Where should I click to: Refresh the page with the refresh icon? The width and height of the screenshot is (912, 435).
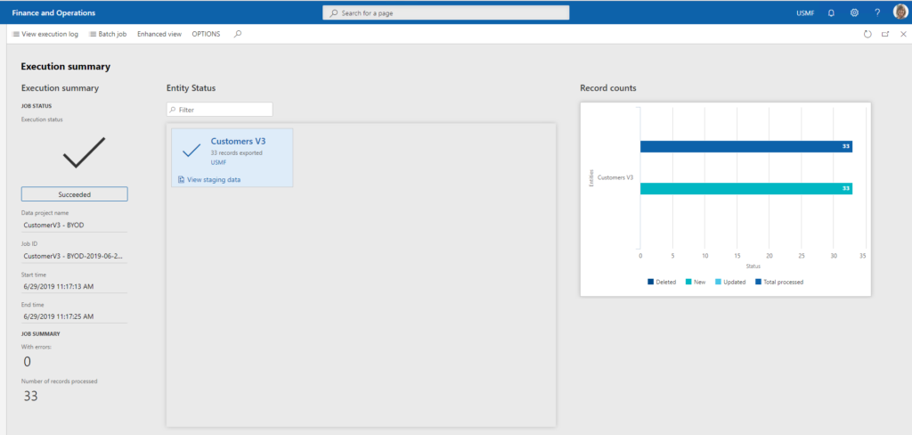coord(867,35)
